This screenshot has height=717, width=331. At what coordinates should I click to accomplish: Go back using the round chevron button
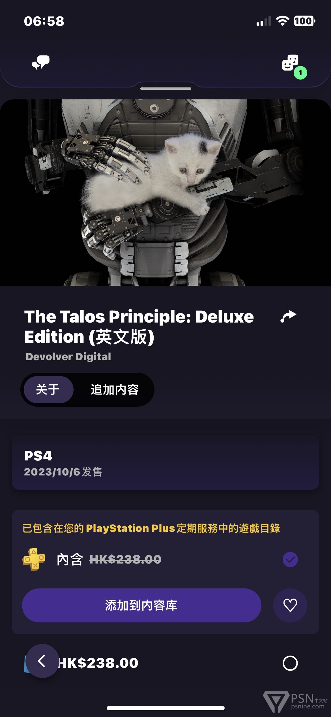(x=42, y=661)
